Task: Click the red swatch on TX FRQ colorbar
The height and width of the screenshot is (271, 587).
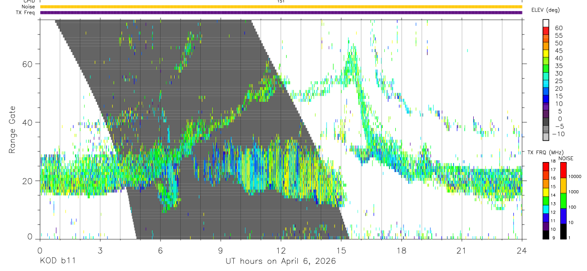Action: 545,166
